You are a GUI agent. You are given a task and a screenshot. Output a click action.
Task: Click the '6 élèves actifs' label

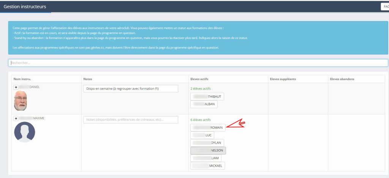coord(201,120)
